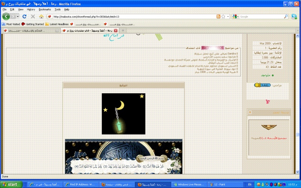Click the search magnifier icon
This screenshot has width=301, height=188.
[286, 17]
